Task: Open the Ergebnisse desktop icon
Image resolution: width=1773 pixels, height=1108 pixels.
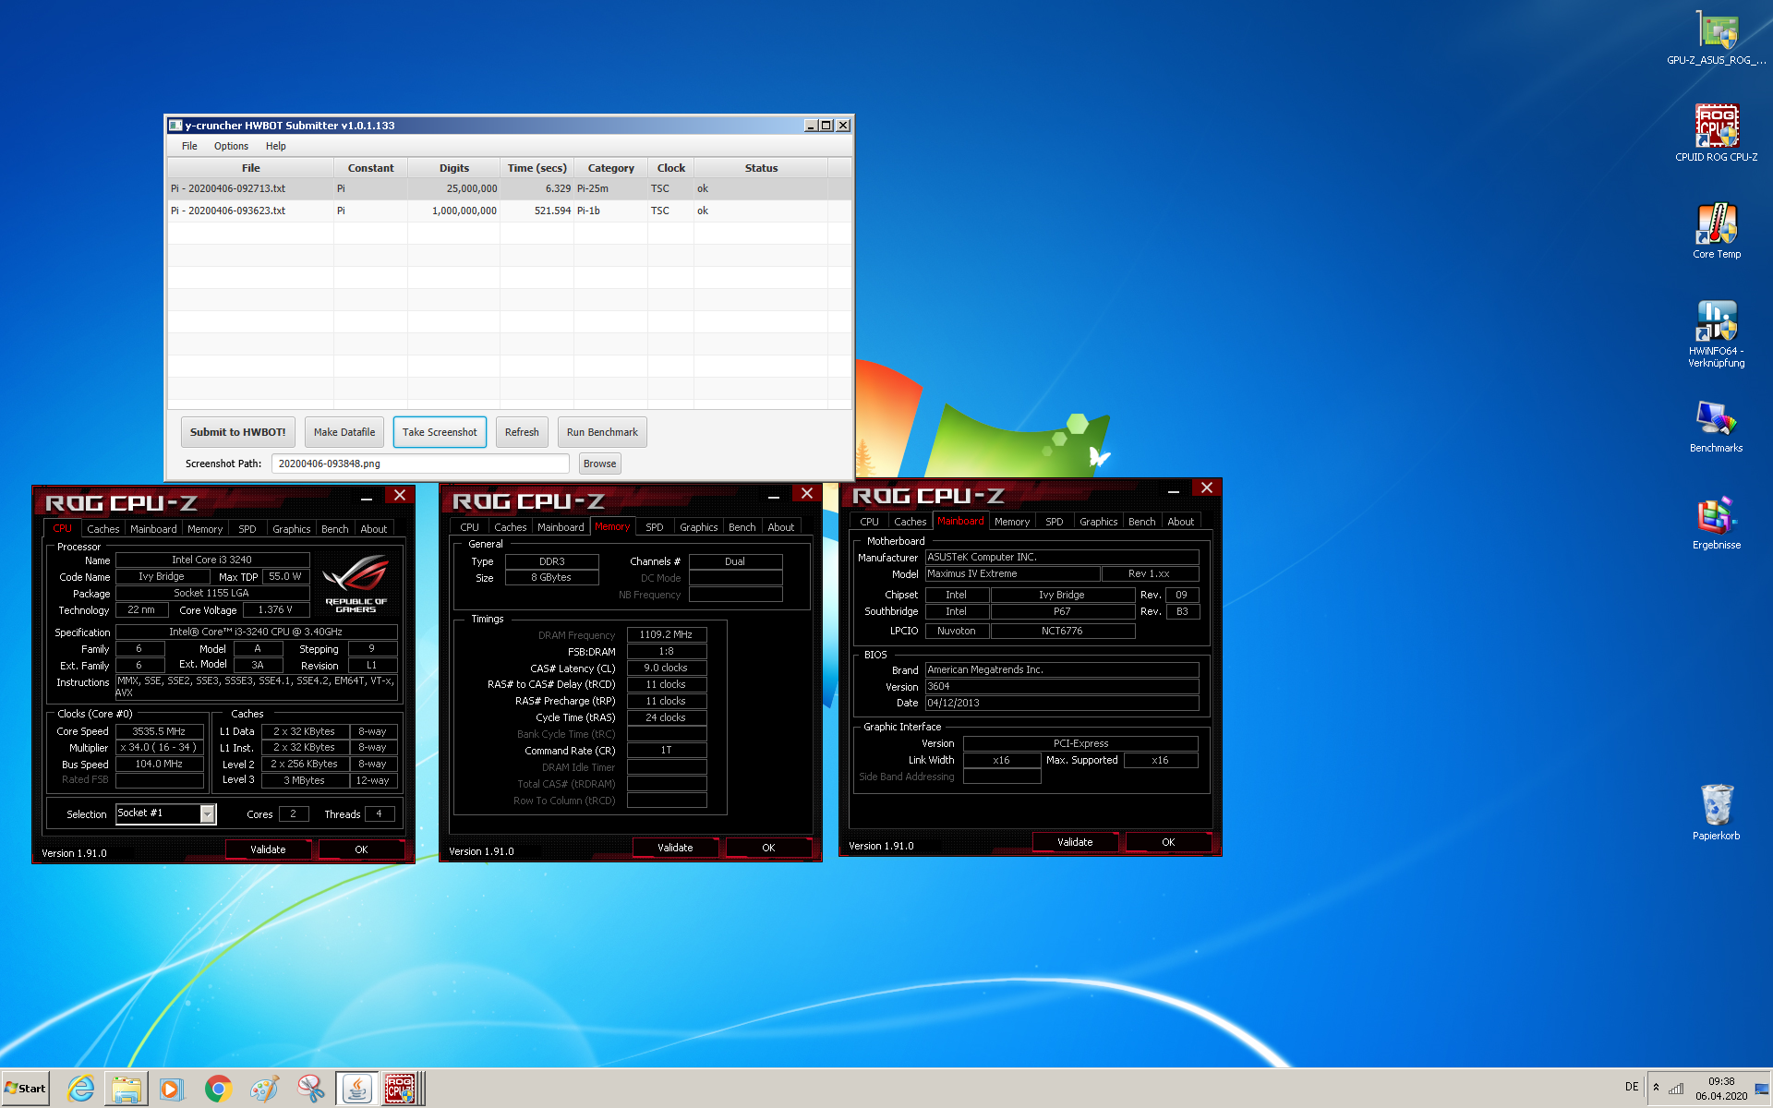Action: 1717,523
